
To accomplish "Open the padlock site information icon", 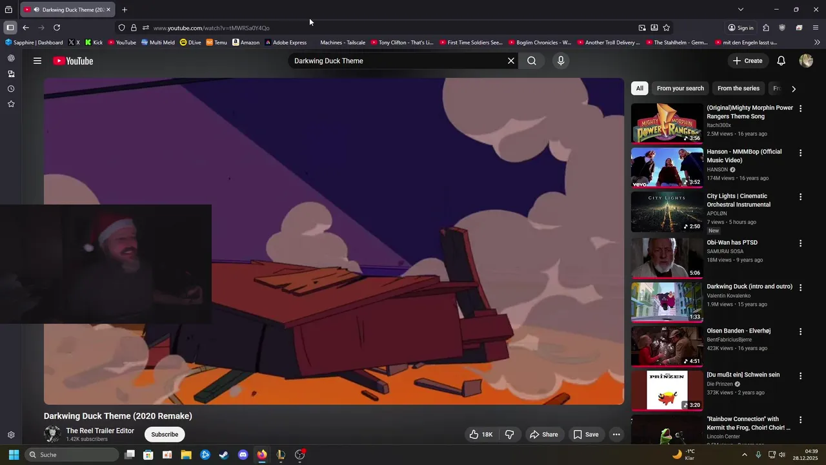I will 134,28.
